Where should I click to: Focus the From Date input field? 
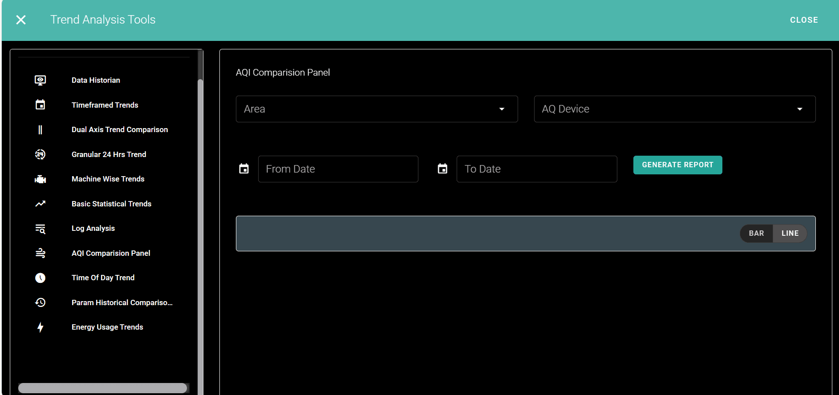(x=338, y=169)
